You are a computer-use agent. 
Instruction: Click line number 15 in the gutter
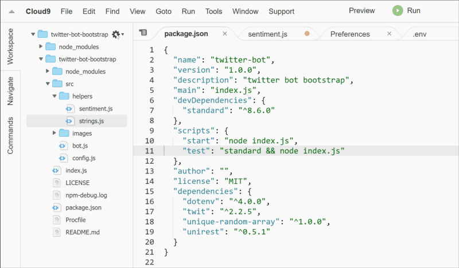(x=149, y=191)
